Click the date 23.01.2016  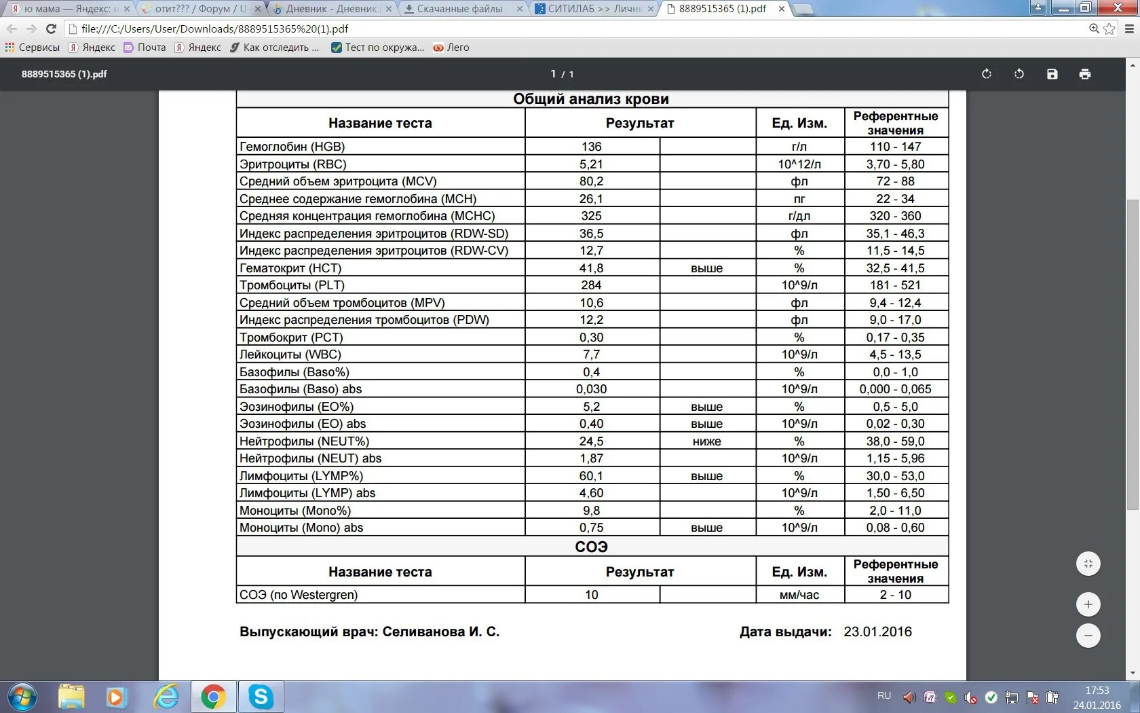[x=877, y=632]
